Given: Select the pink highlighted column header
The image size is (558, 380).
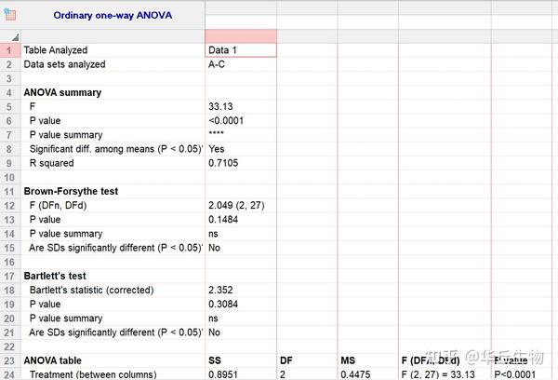Looking at the screenshot, I should tap(241, 36).
